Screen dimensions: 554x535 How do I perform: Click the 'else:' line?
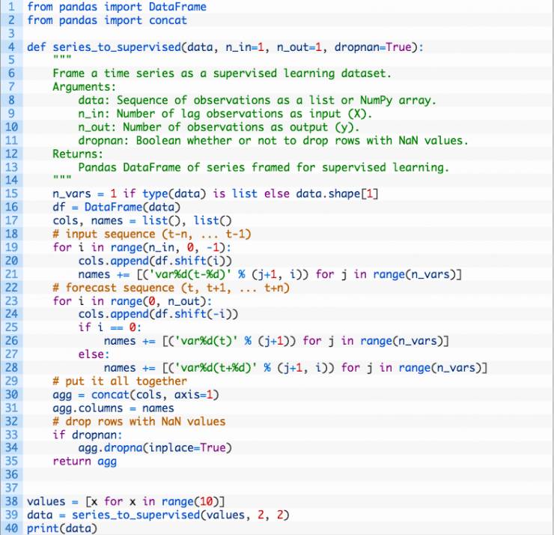(94, 354)
